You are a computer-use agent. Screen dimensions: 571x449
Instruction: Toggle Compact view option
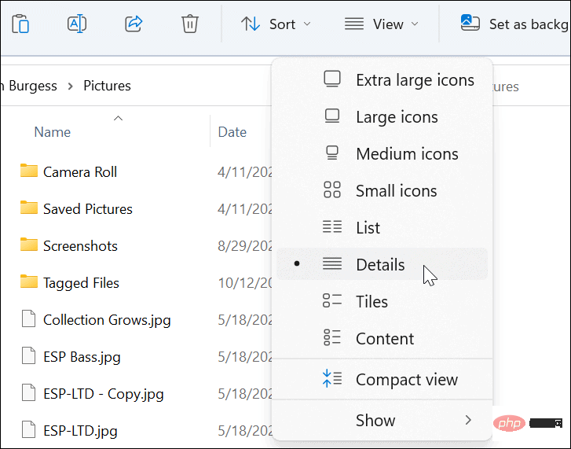tap(406, 379)
